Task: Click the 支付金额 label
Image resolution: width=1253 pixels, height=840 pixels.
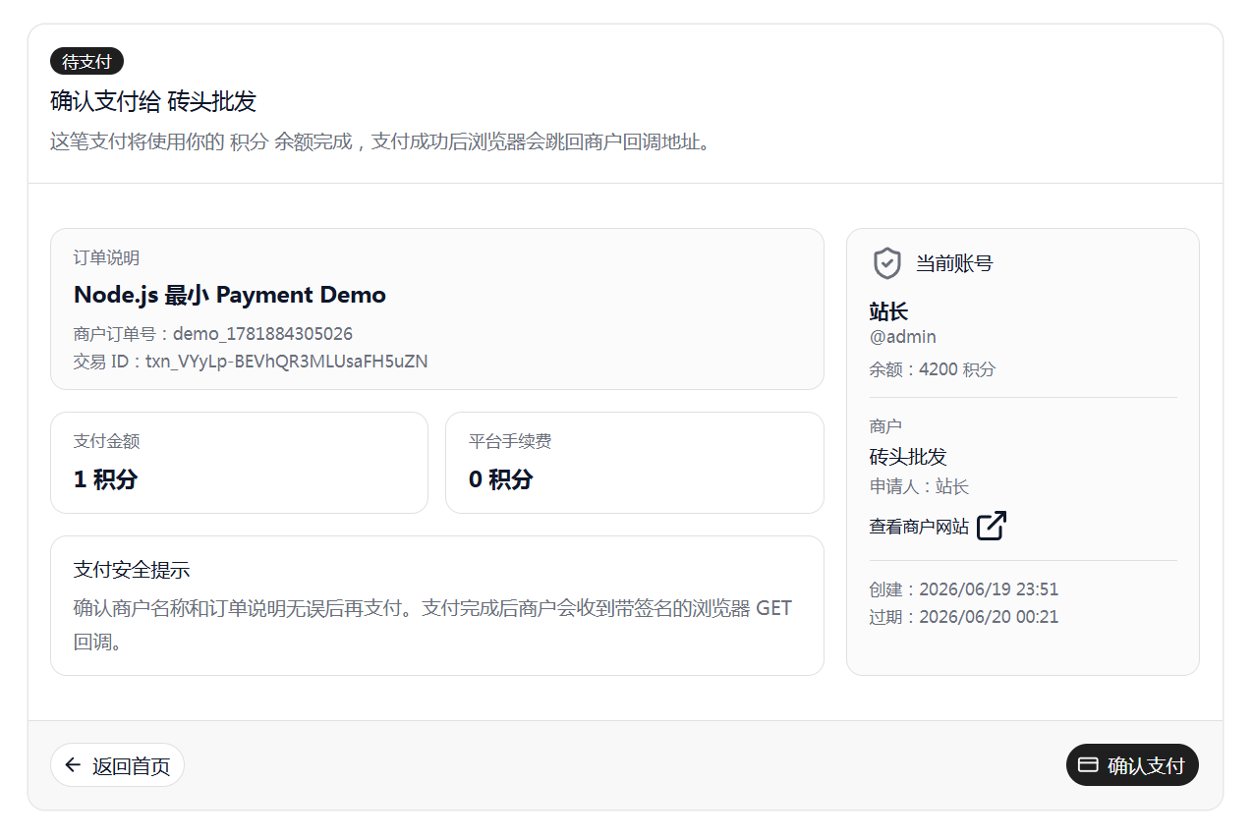Action: coord(106,441)
